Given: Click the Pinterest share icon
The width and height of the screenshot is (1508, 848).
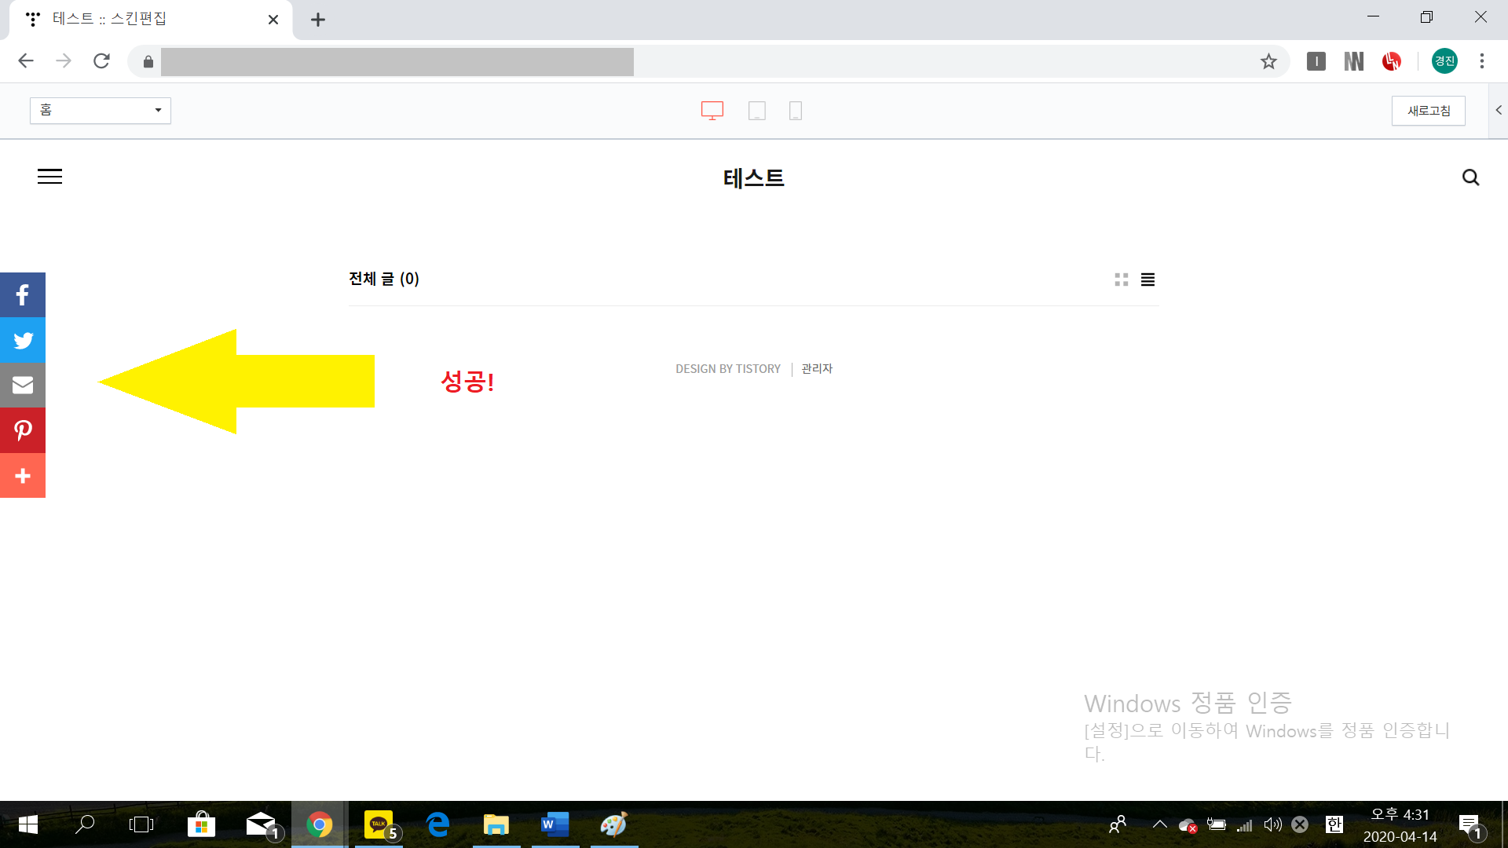Looking at the screenshot, I should [x=23, y=430].
